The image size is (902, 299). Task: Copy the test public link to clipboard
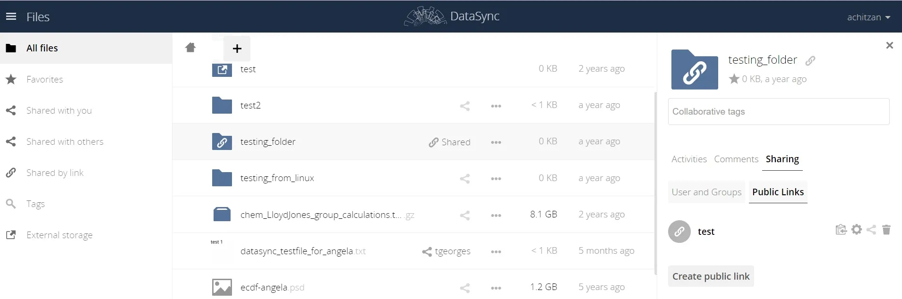click(x=841, y=230)
